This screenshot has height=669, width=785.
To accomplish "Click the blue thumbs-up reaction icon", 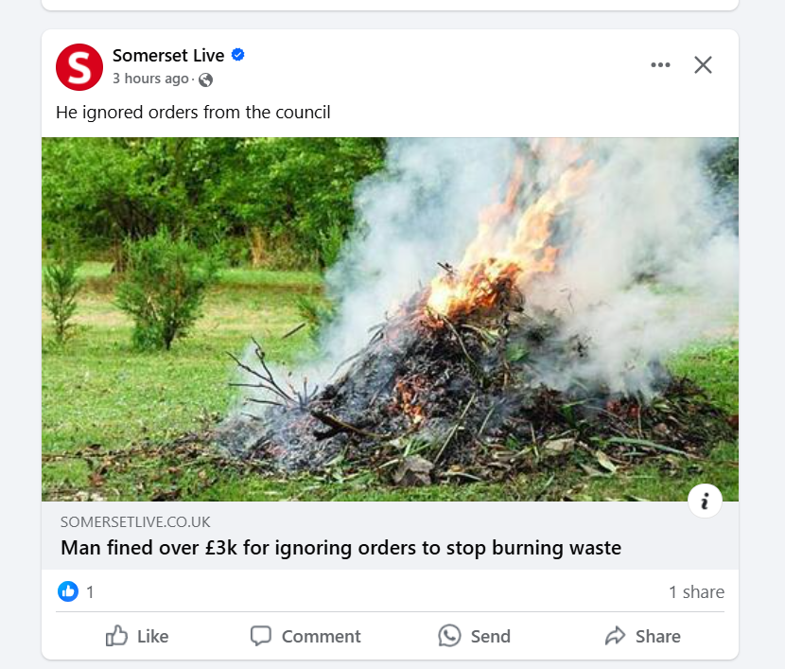I will click(x=68, y=591).
